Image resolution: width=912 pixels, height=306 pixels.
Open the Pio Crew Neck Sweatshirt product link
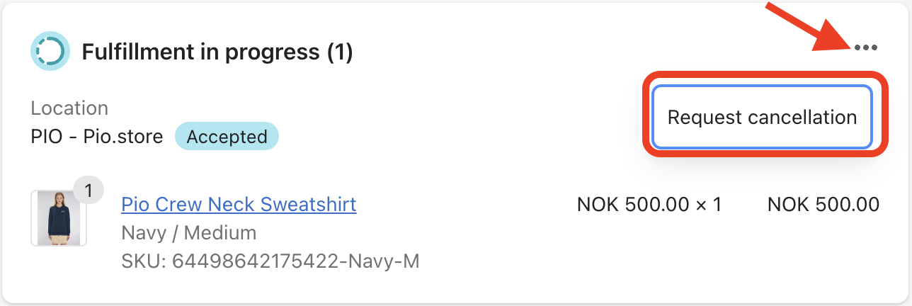[x=239, y=205]
